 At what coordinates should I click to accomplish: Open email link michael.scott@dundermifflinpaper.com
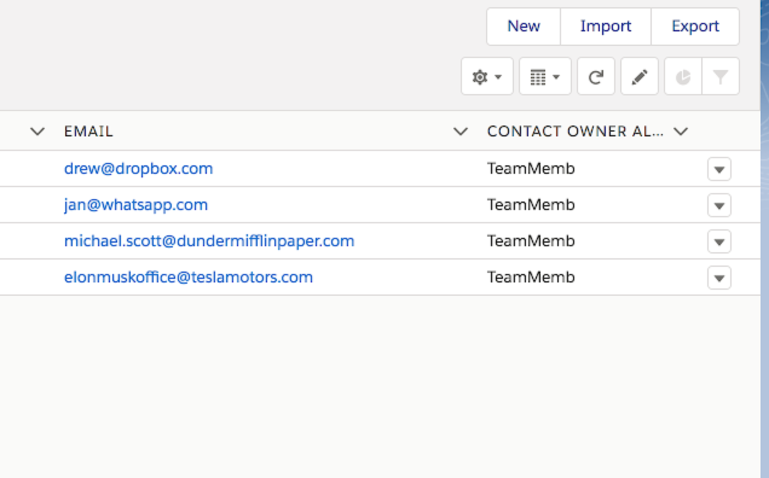pyautogui.click(x=209, y=241)
